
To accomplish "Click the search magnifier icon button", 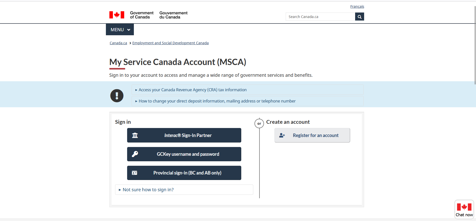I will tap(359, 17).
